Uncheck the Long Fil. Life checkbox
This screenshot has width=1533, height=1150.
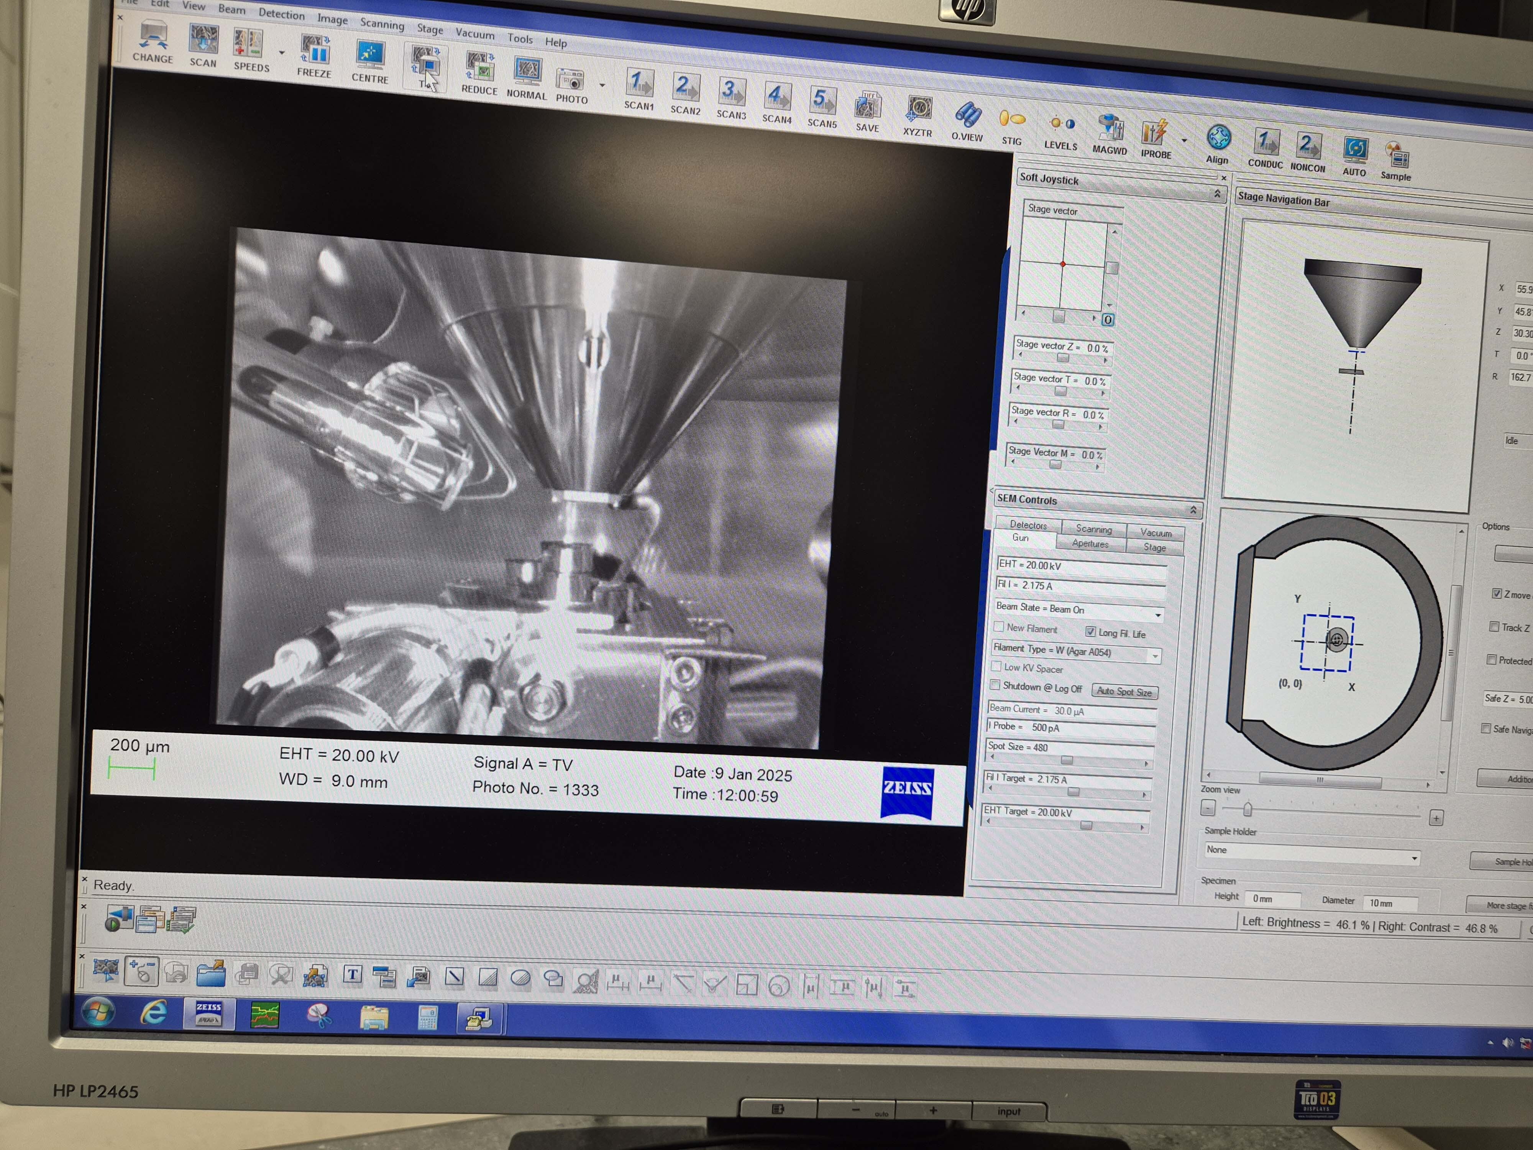[1090, 631]
